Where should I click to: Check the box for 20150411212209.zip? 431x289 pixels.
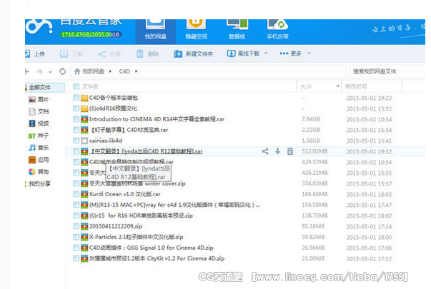tap(76, 226)
